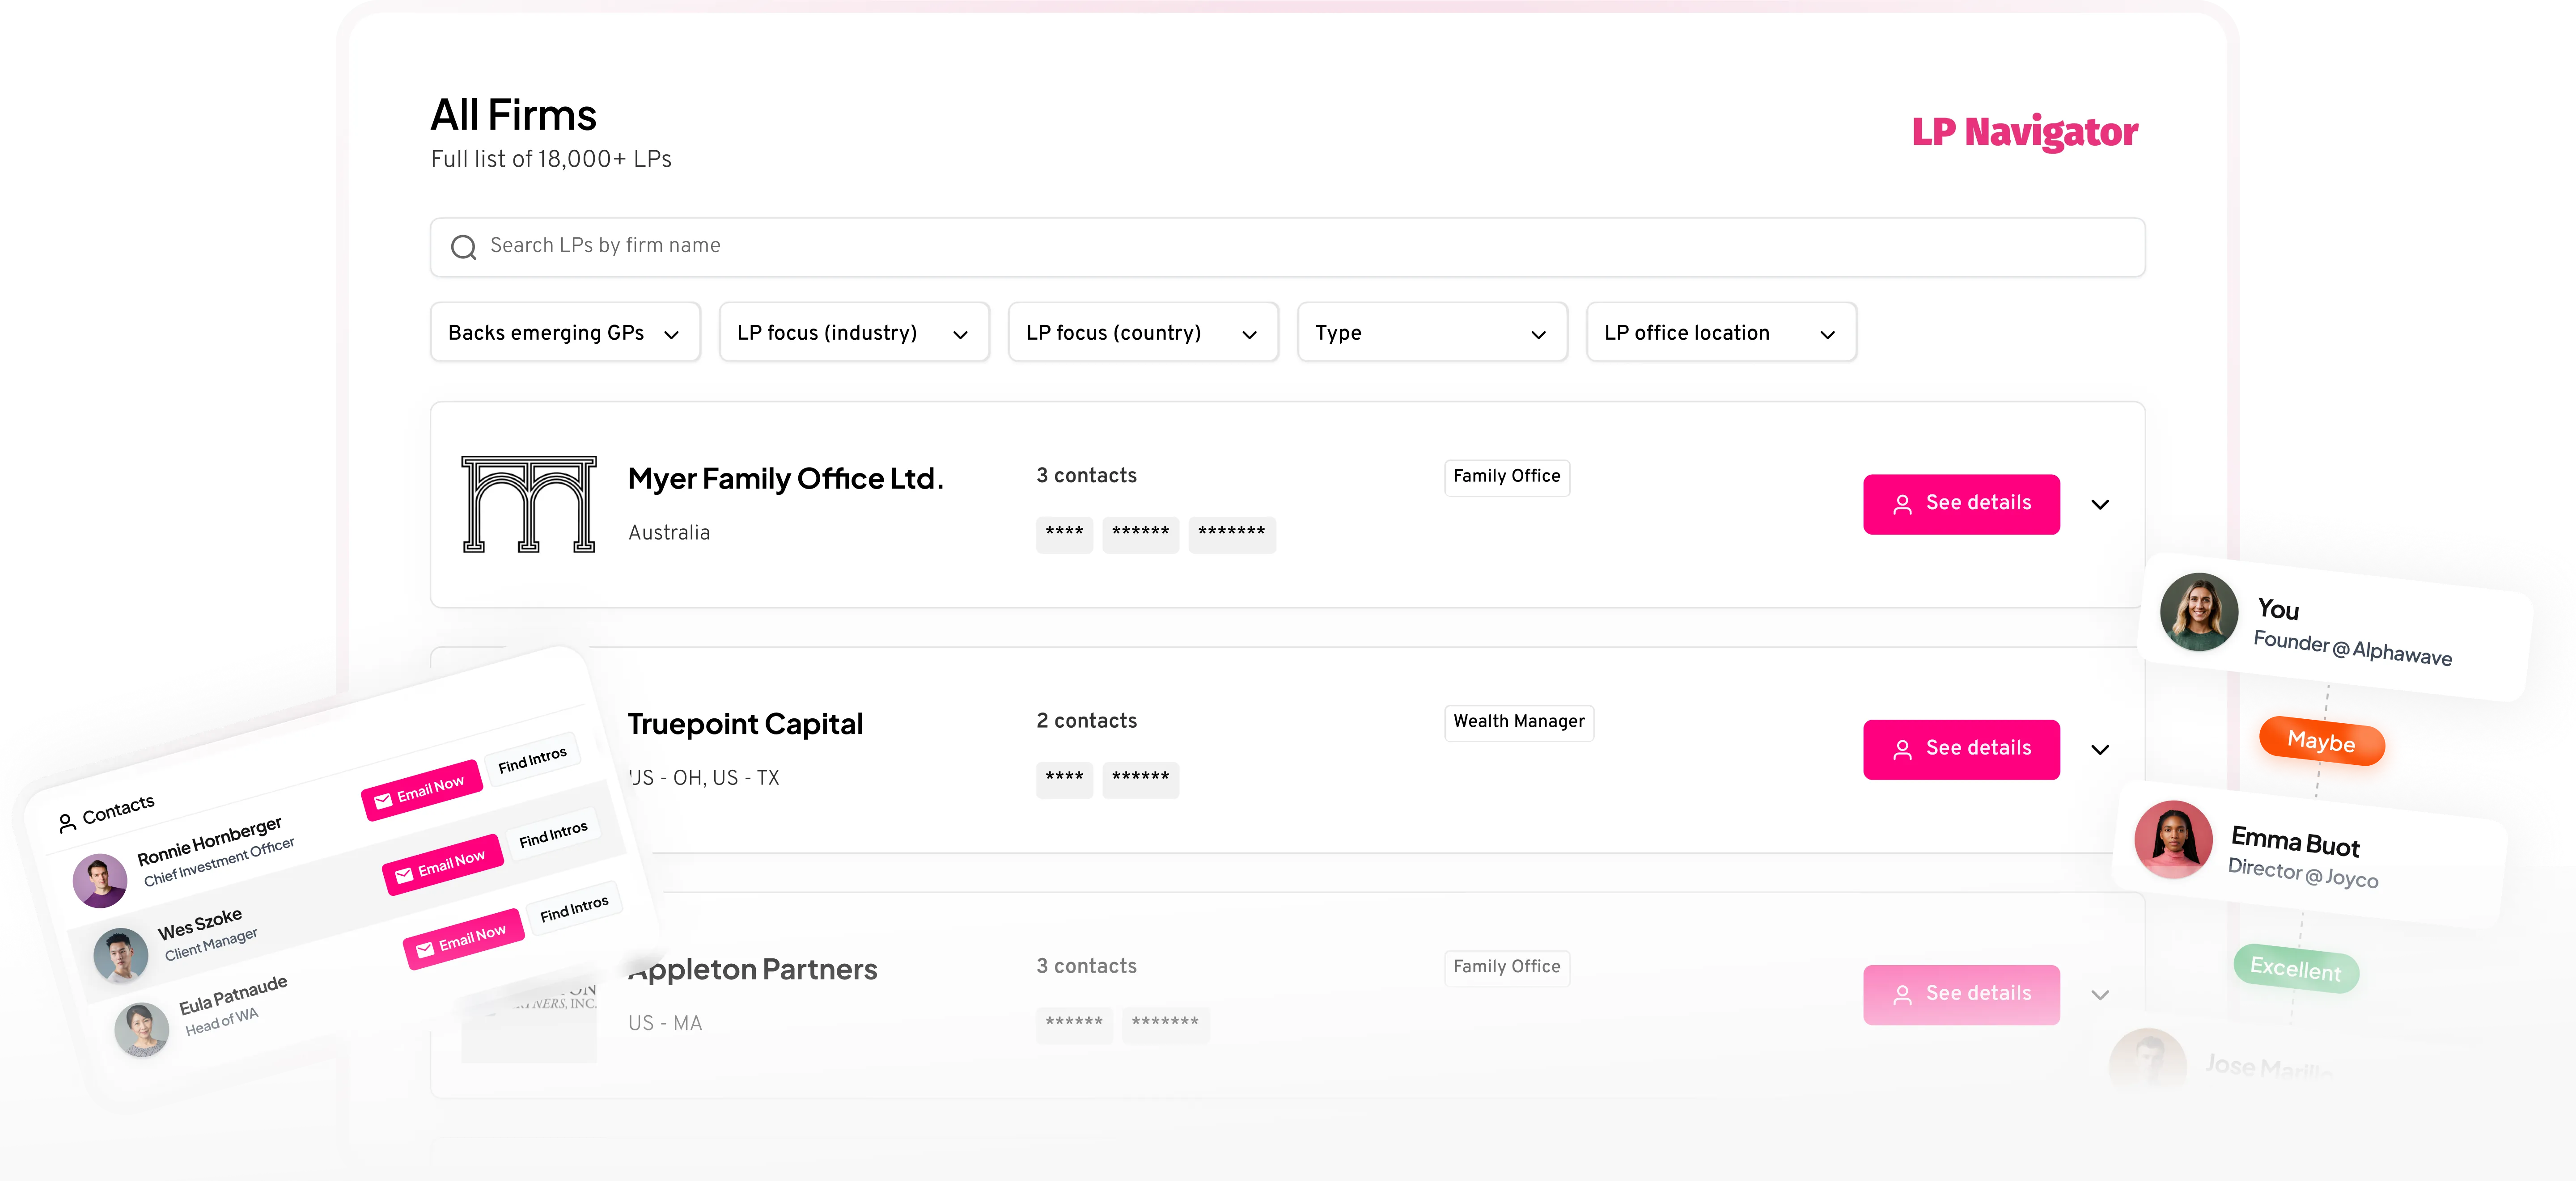The image size is (2576, 1181).
Task: Click the Wealth Manager tag
Action: tap(1519, 722)
